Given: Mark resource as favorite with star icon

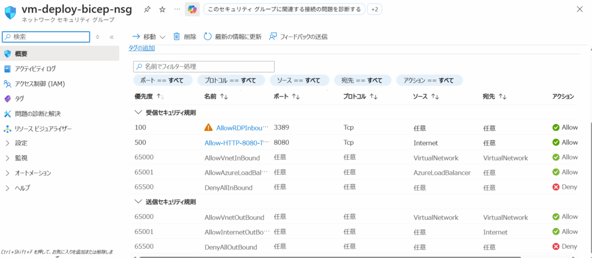Looking at the screenshot, I should click(x=162, y=9).
